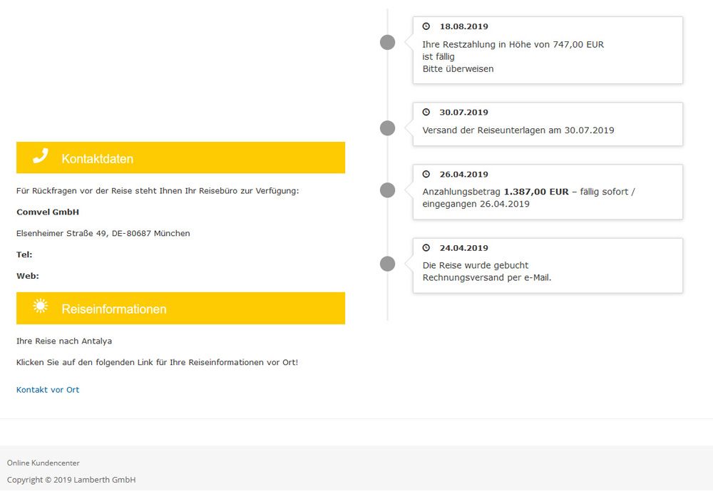The image size is (713, 499).
Task: Select the timeline dot for 30.07.2019 entry
Action: 387,128
